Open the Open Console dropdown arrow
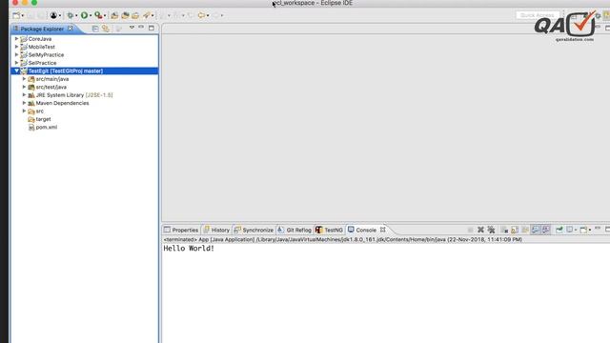This screenshot has width=610, height=343. click(590, 231)
